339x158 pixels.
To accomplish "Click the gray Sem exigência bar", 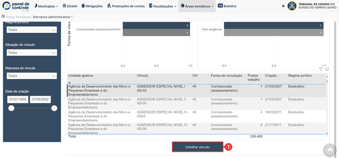I will tap(273, 33).
